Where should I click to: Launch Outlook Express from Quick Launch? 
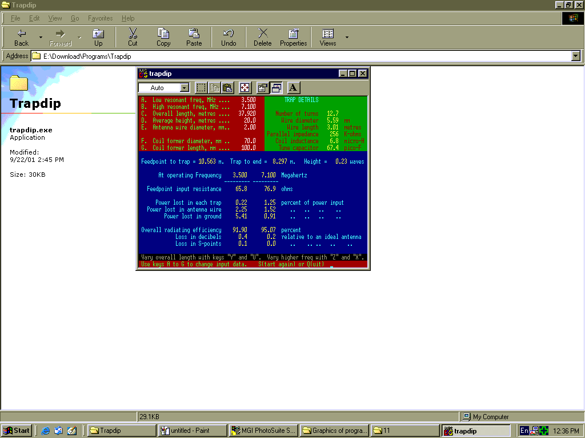click(59, 431)
